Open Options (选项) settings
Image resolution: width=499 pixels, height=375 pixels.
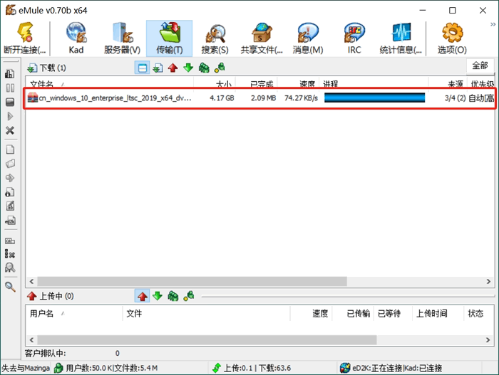[x=452, y=38]
